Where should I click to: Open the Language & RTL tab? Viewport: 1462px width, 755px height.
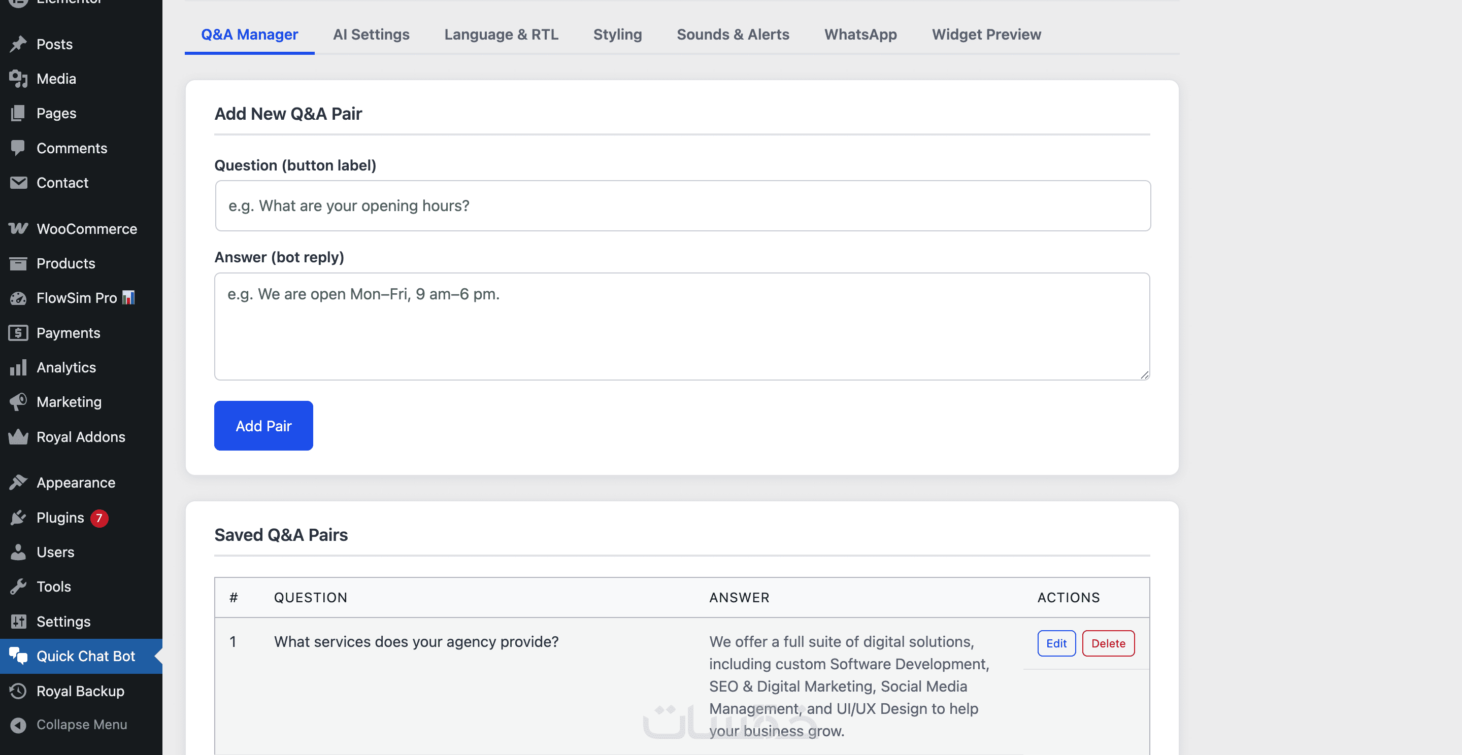point(501,34)
